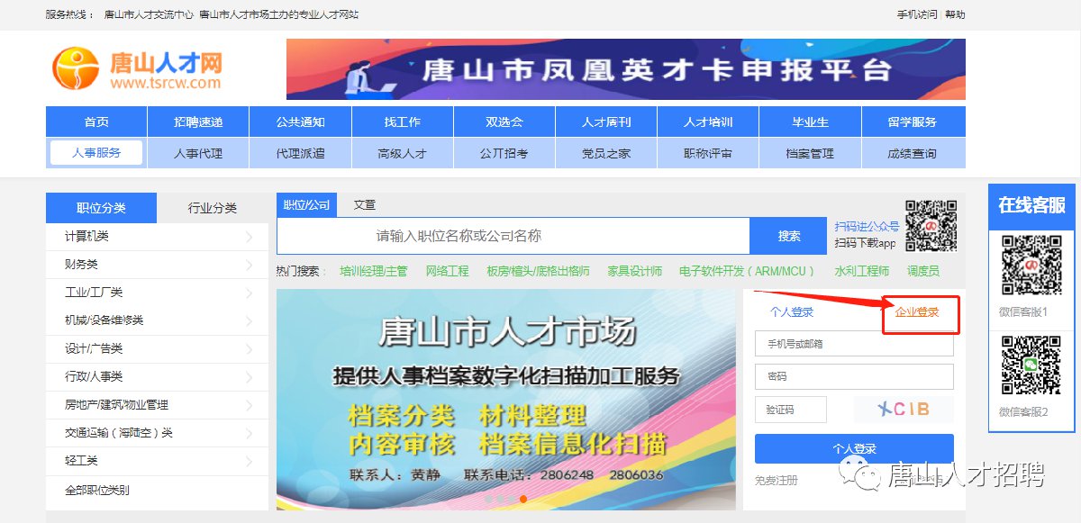The width and height of the screenshot is (1081, 523).
Task: Refresh the captcha verification image
Action: [904, 410]
